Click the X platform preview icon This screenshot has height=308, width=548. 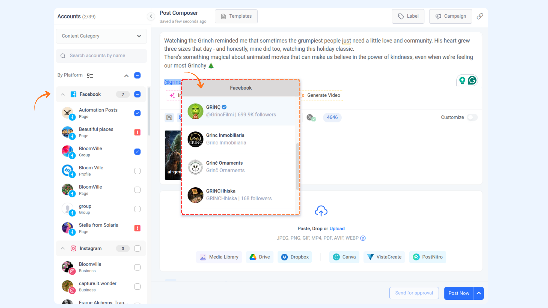click(311, 117)
